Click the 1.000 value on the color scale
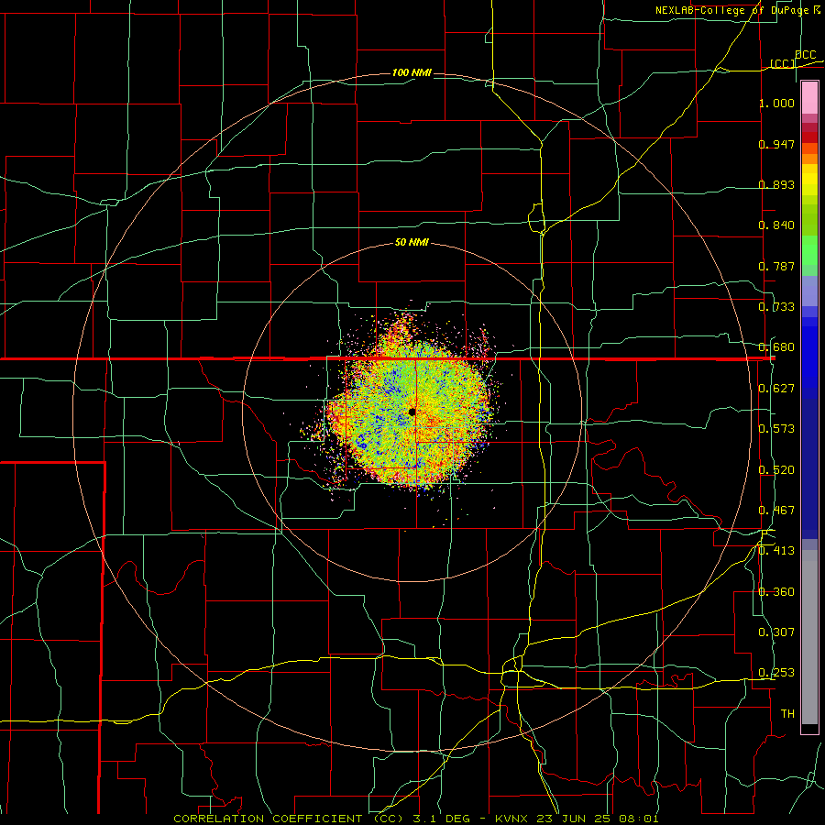825x825 pixels. (x=776, y=103)
